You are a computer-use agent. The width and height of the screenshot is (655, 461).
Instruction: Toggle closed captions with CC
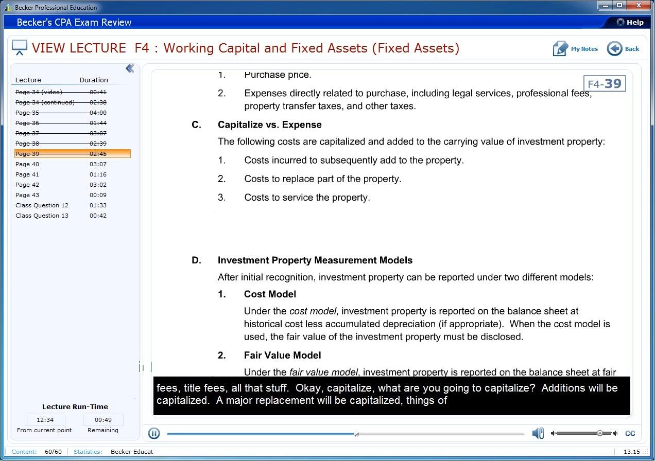pyautogui.click(x=630, y=433)
